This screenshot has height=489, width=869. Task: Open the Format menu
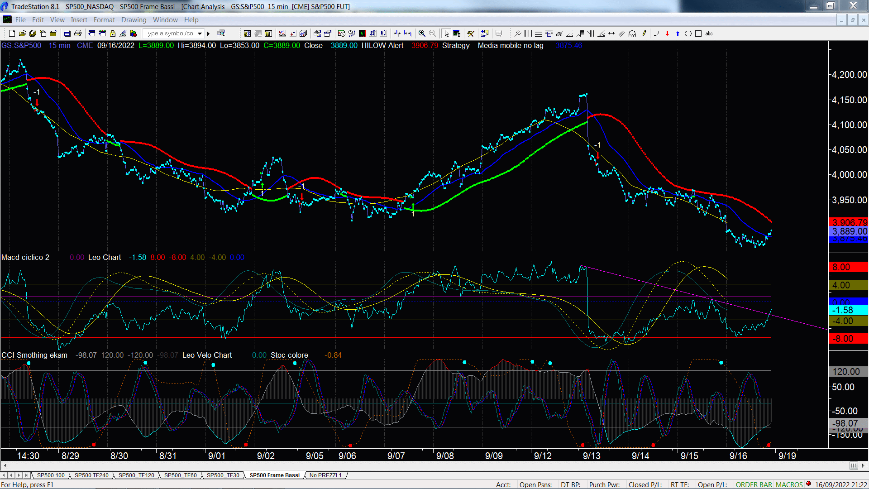point(104,20)
